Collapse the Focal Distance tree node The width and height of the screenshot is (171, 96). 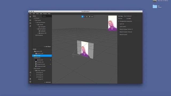coord(36,22)
